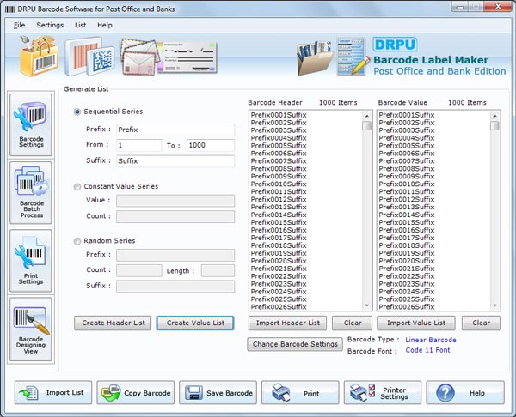Click the Random Series Count field
The width and height of the screenshot is (516, 417).
pyautogui.click(x=138, y=271)
